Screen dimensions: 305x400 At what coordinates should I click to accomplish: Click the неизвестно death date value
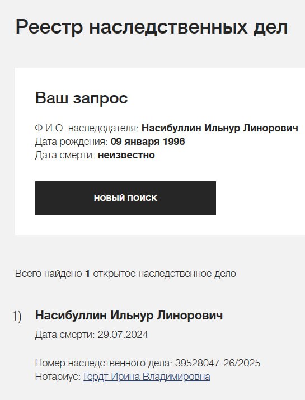point(126,155)
